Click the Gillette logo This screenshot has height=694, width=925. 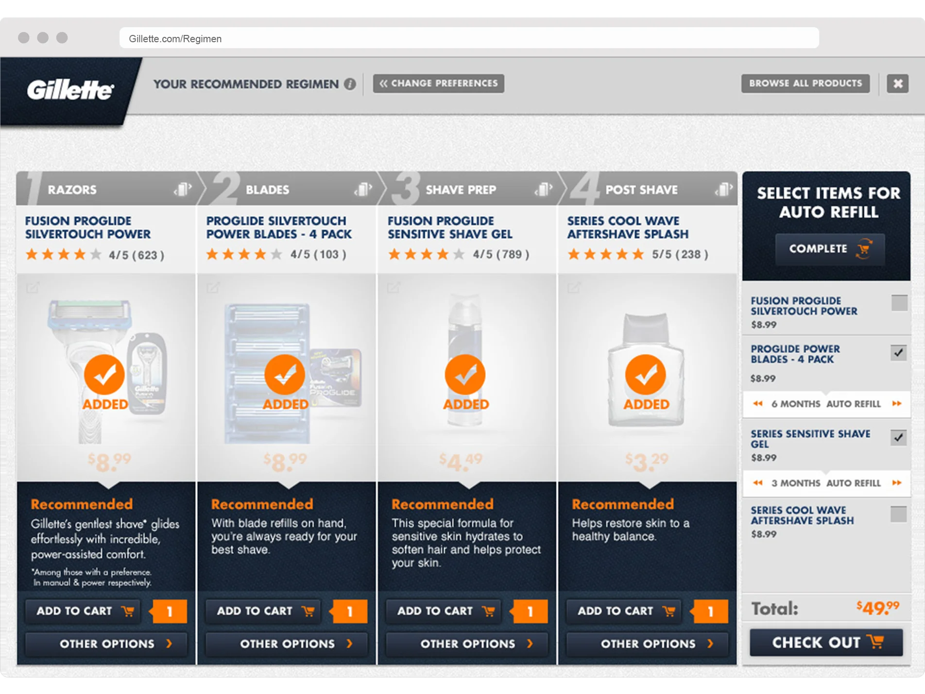click(x=70, y=90)
